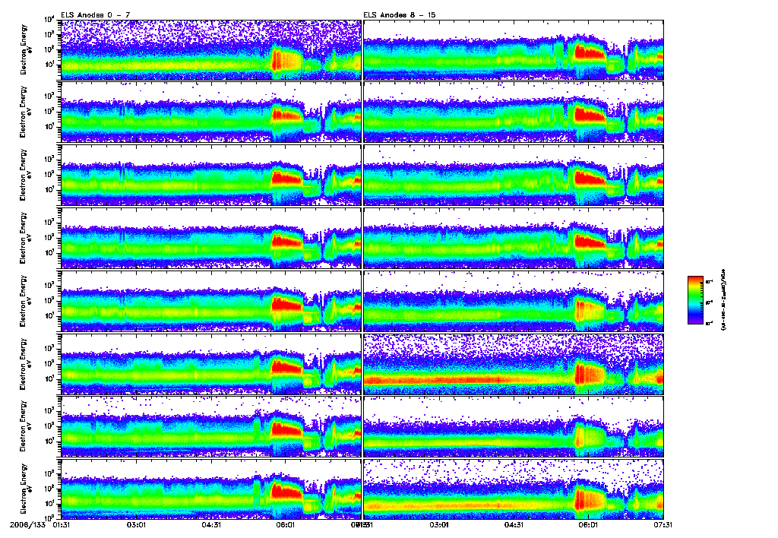Click the "ELS Anodes 8 - 15" column title

point(400,15)
